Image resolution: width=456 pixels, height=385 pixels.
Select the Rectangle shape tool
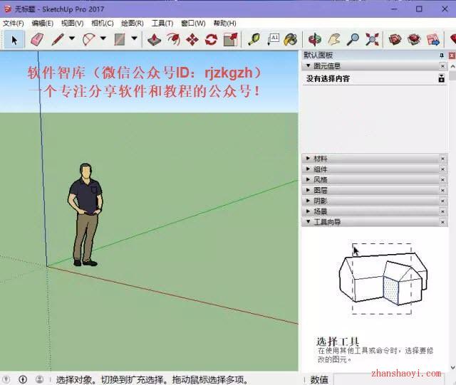tap(120, 40)
